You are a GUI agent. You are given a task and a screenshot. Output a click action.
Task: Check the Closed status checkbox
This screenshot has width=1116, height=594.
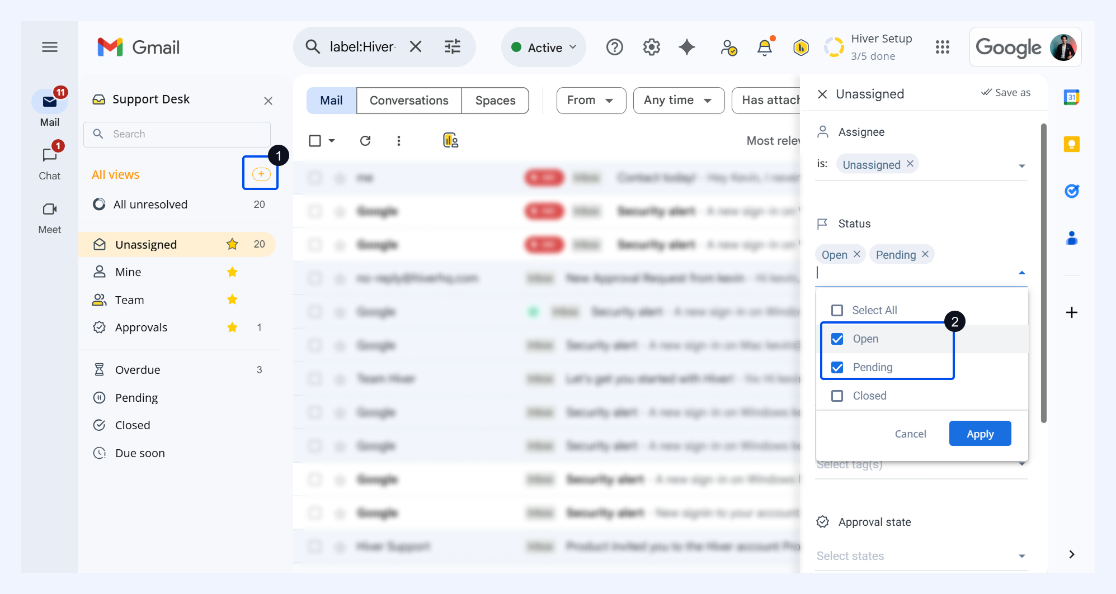click(837, 396)
